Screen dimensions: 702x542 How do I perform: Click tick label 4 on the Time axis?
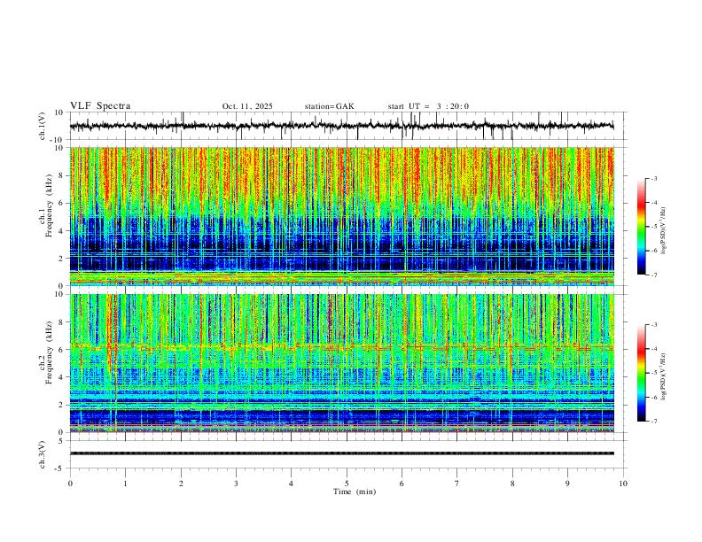pos(291,484)
